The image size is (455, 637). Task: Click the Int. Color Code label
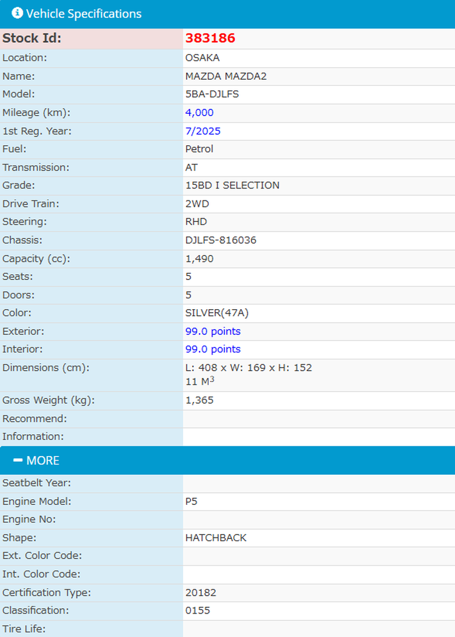pyautogui.click(x=42, y=574)
